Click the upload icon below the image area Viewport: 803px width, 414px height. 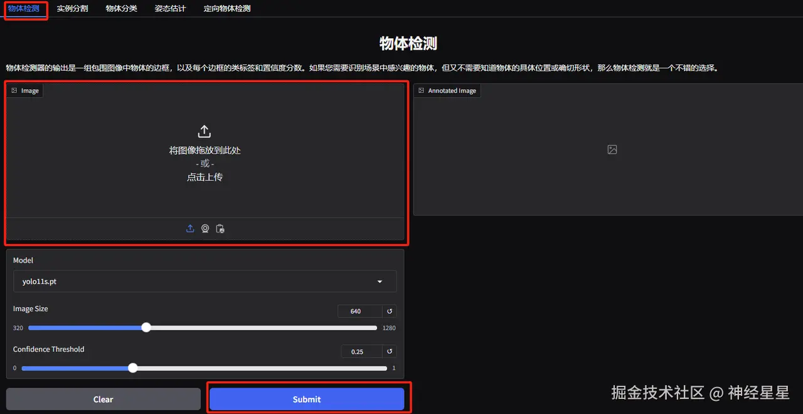[x=190, y=228]
